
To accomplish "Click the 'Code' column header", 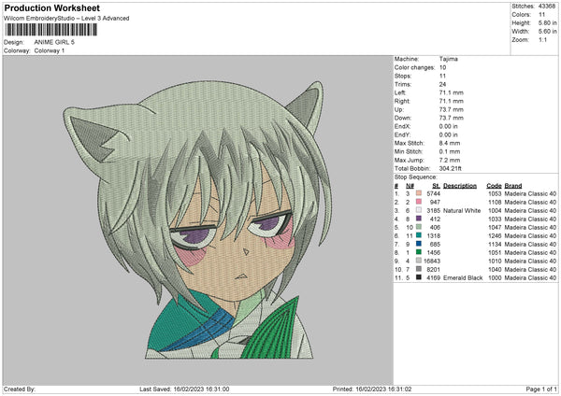I will (494, 186).
